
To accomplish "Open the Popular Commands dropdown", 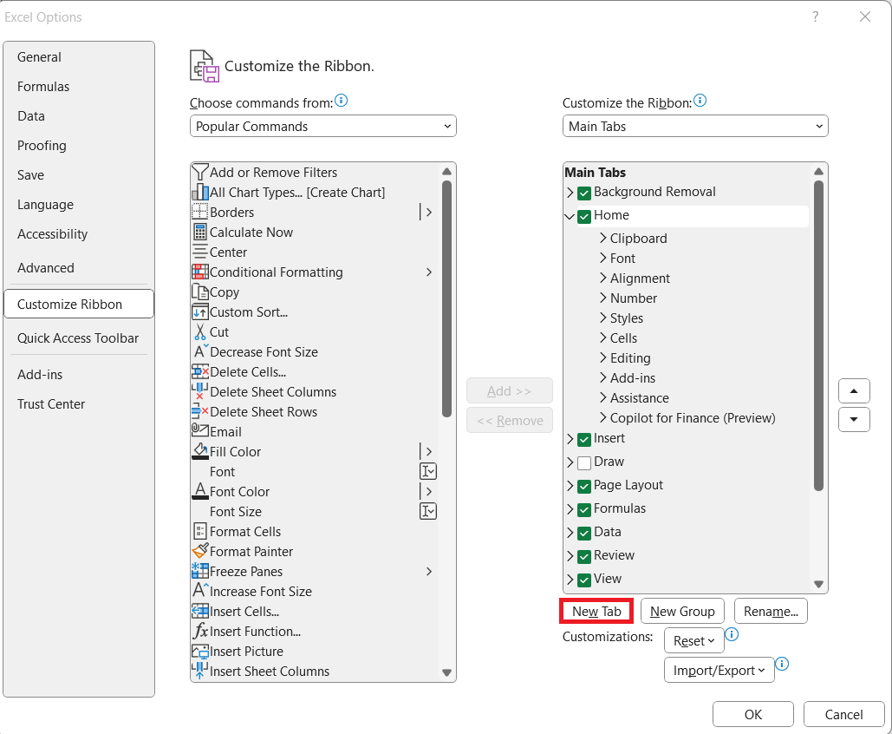I will coord(323,127).
